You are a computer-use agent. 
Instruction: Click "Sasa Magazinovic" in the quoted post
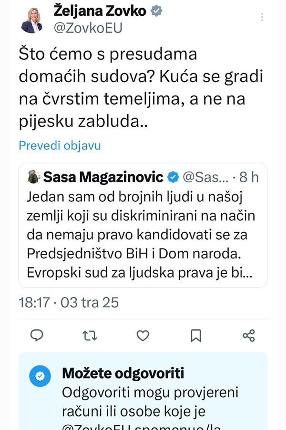pos(103,176)
